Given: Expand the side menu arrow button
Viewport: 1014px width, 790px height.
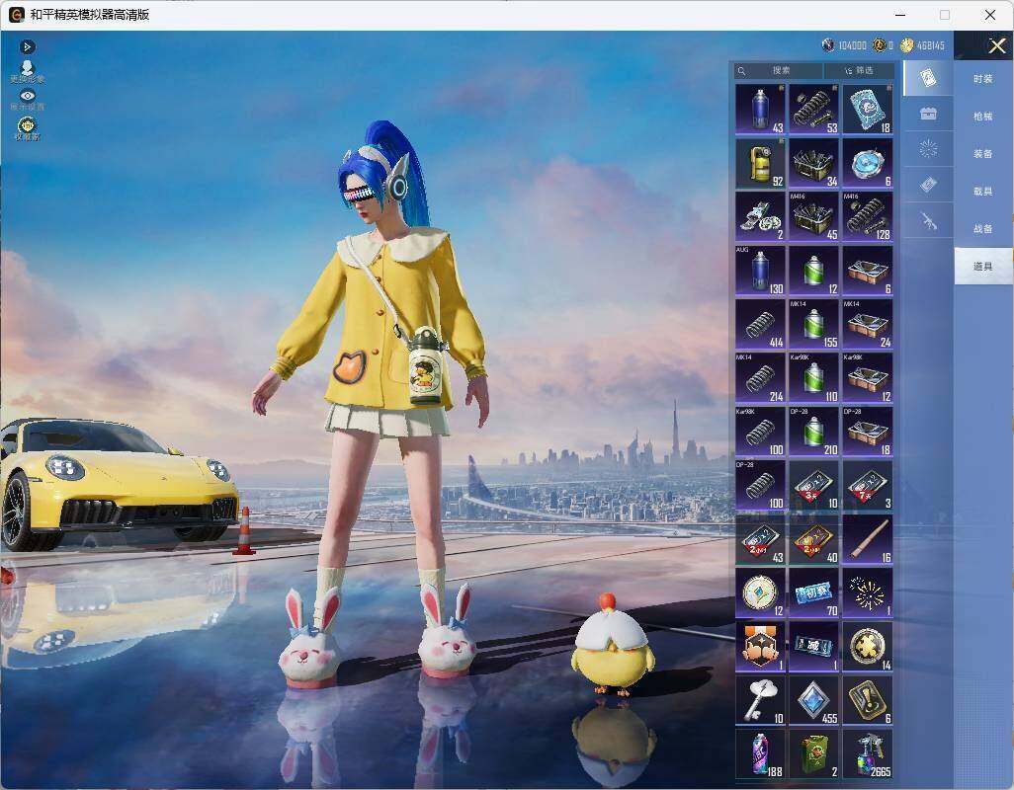Looking at the screenshot, I should (27, 46).
